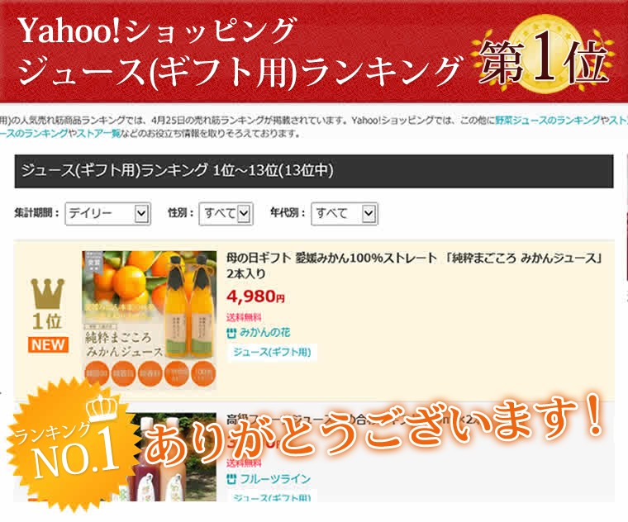Viewport: 628px width, 522px height.
Task: Click the みかんの花 store icon
Action: (x=231, y=332)
